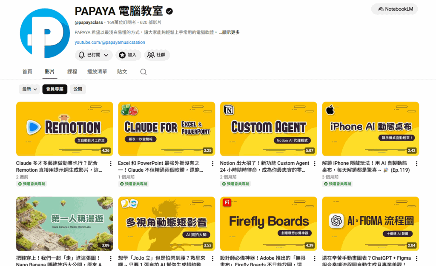Click the NotebookLM button
Viewport: 436px width, 266px height.
[x=394, y=9]
